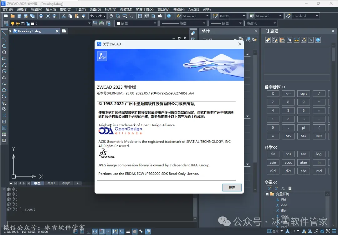Open the settings gear in status bar
Screen dimensions: 338x235
click(x=322, y=231)
